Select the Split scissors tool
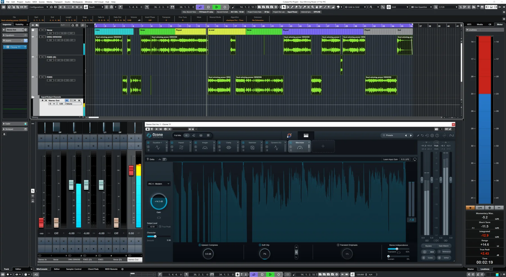The width and height of the screenshot is (506, 277). pyautogui.click(x=300, y=7)
